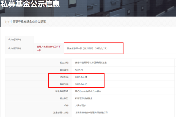Screen dimensions: 176x117
Task: Click the 基金名称 label
Action: coord(64,63)
